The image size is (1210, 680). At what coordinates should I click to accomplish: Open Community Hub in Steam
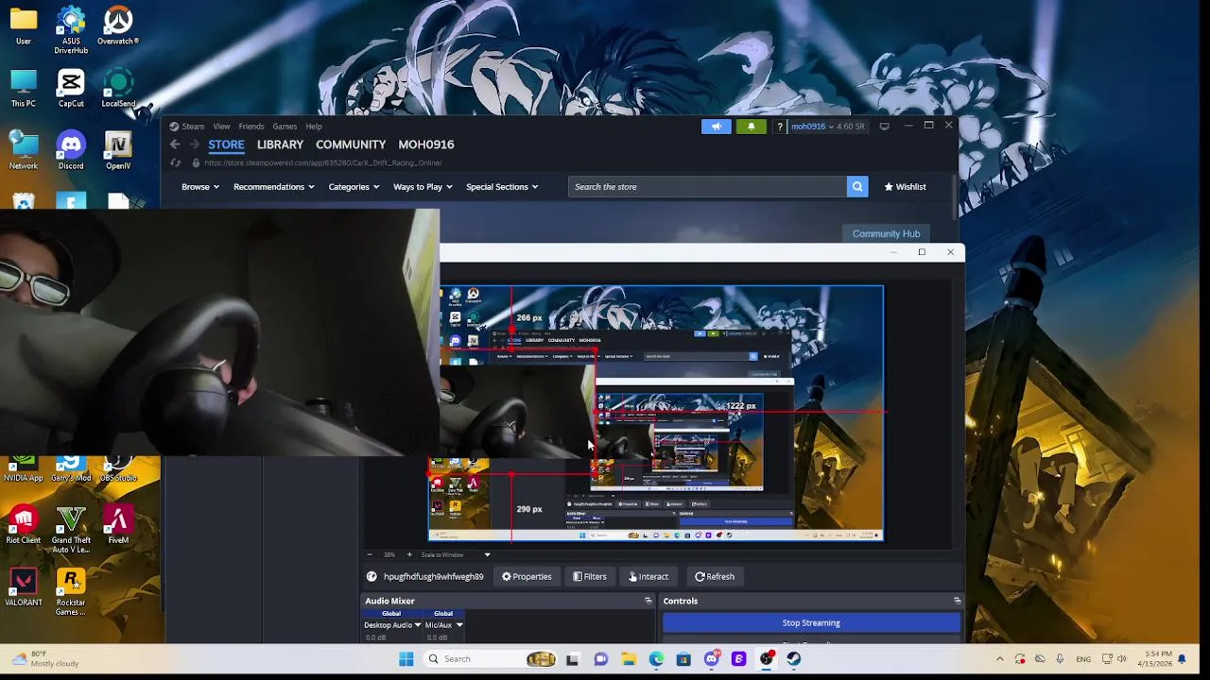[x=886, y=234]
